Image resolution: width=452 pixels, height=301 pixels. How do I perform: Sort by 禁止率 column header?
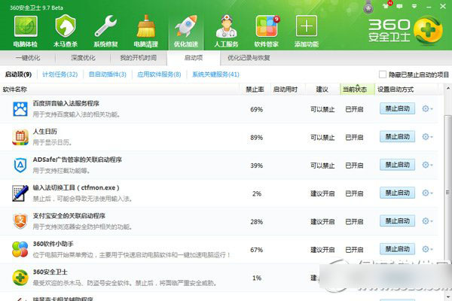255,90
